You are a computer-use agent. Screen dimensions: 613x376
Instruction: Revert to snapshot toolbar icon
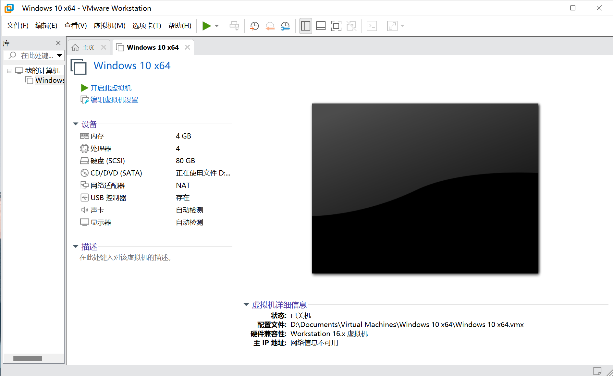(270, 26)
